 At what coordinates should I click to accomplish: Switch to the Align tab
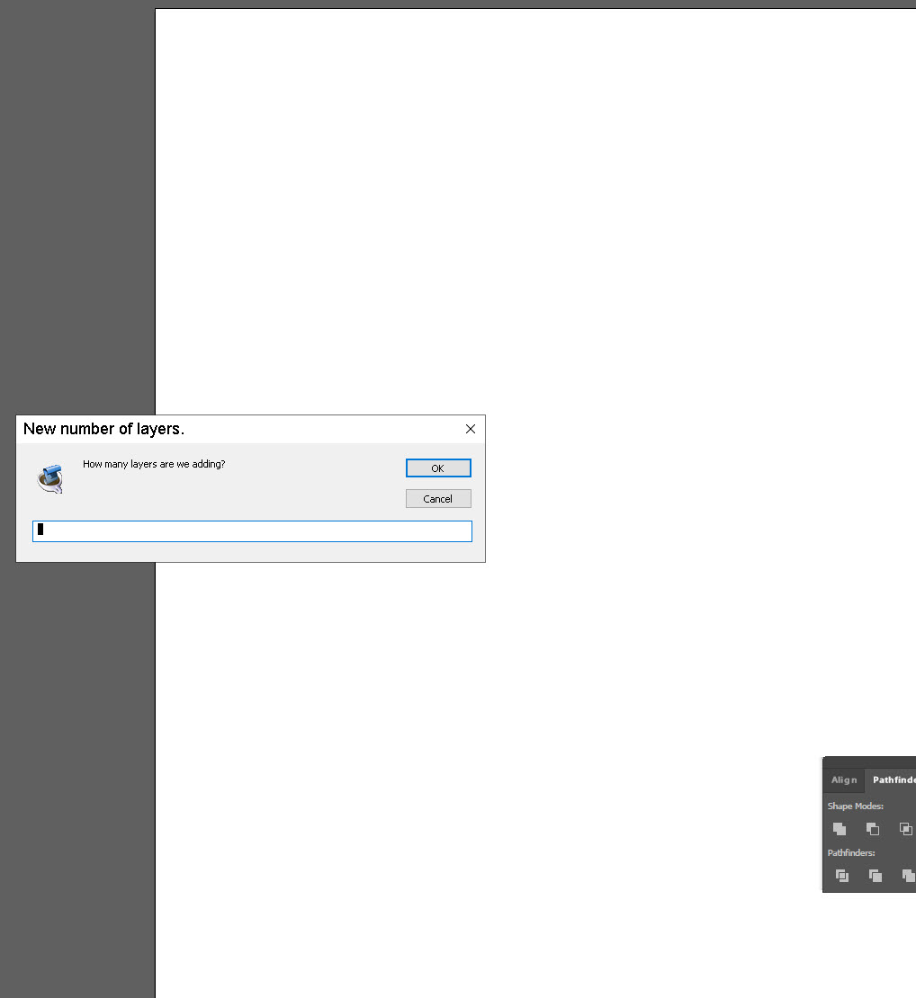843,780
